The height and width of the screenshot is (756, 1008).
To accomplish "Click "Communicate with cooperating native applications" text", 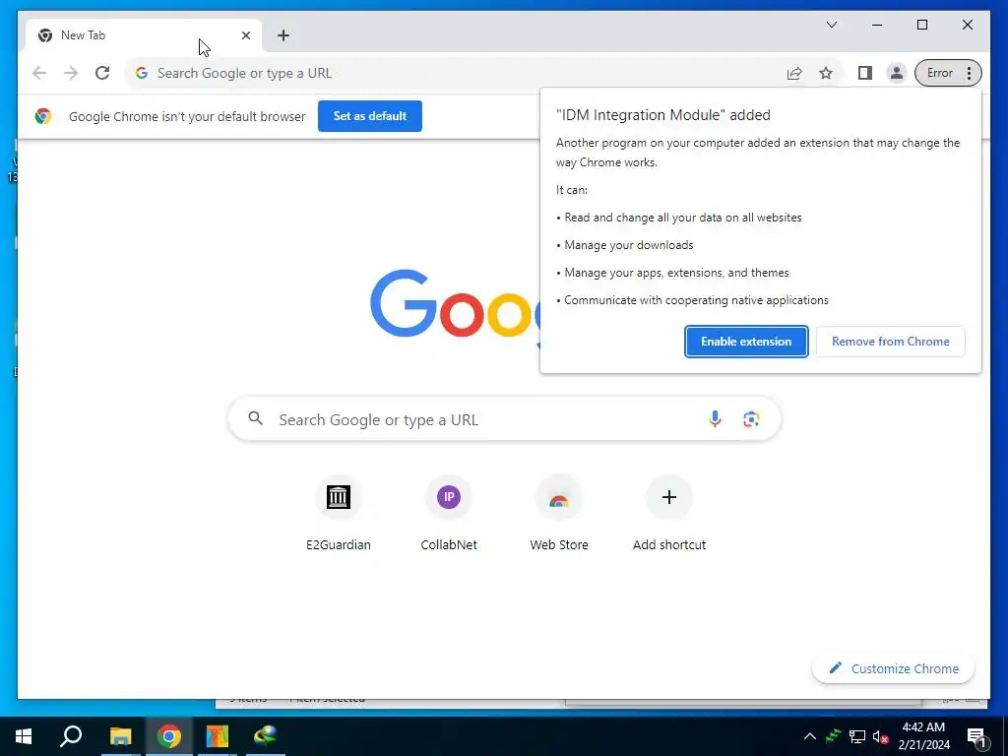I will (696, 300).
